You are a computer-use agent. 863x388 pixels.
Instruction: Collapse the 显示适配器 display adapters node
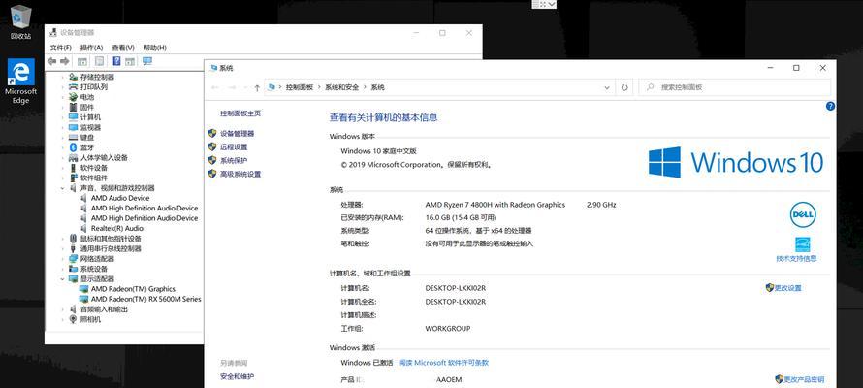(62, 279)
